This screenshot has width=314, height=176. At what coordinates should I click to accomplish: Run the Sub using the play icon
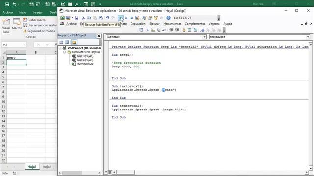coord(120,18)
